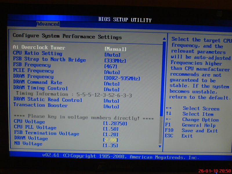Open DRAM Static Read Control Auto value
Image resolution: width=232 pixels, height=174 pixels.
[x=111, y=101]
